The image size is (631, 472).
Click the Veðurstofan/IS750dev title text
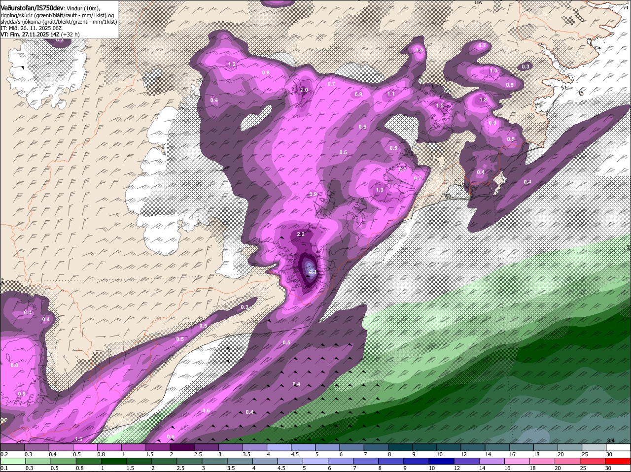(x=32, y=8)
